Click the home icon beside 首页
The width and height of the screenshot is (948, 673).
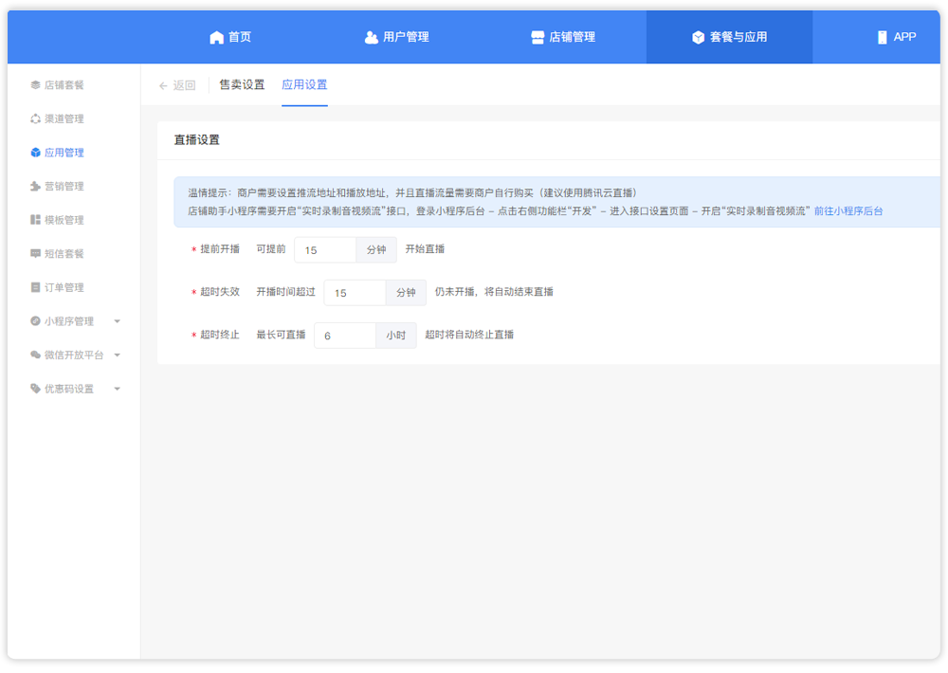coord(217,37)
